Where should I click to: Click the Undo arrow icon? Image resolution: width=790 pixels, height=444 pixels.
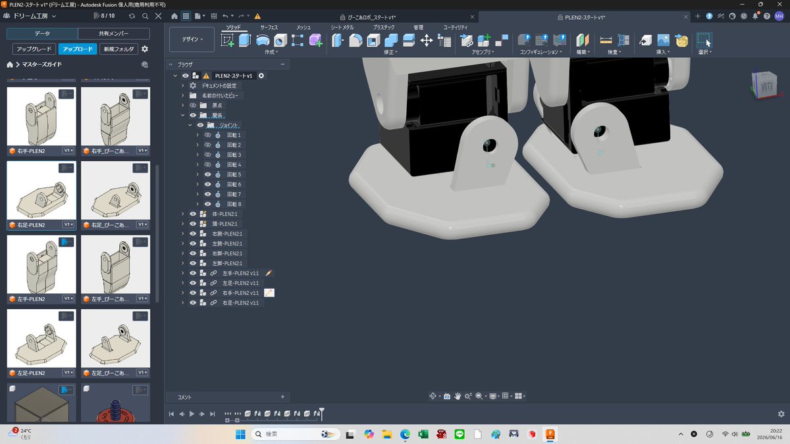click(x=225, y=15)
